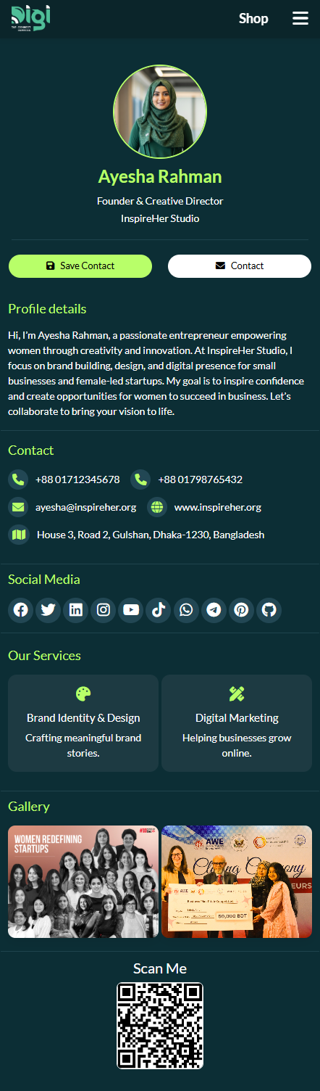
Task: Open Women Redefining Startups gallery image
Action: tap(83, 881)
